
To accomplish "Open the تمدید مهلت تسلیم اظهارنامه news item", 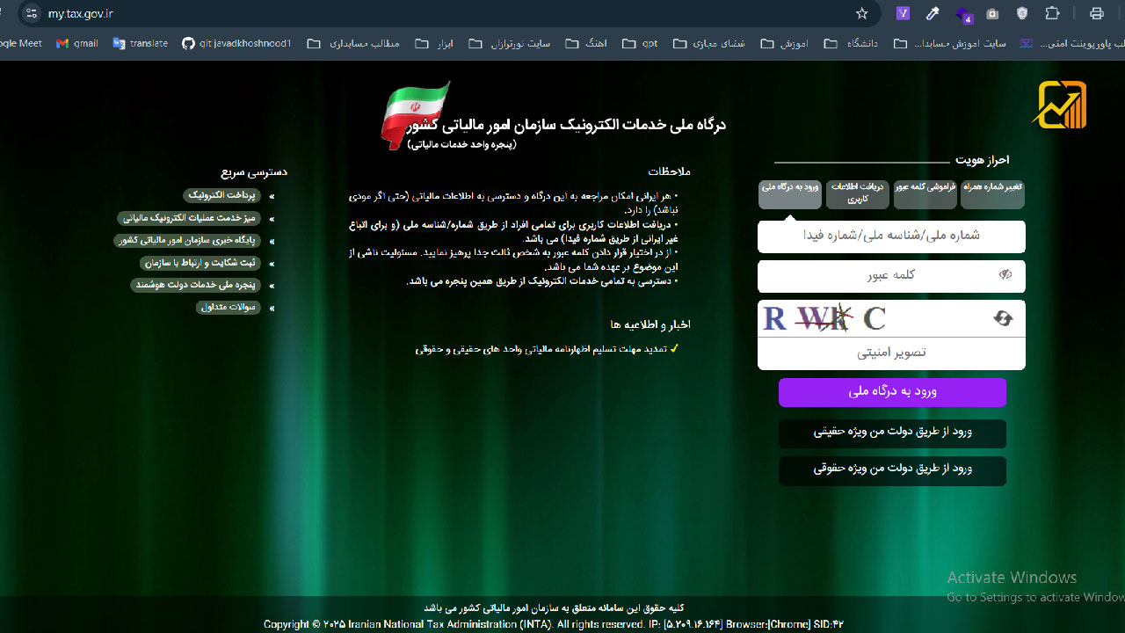I will 541,349.
